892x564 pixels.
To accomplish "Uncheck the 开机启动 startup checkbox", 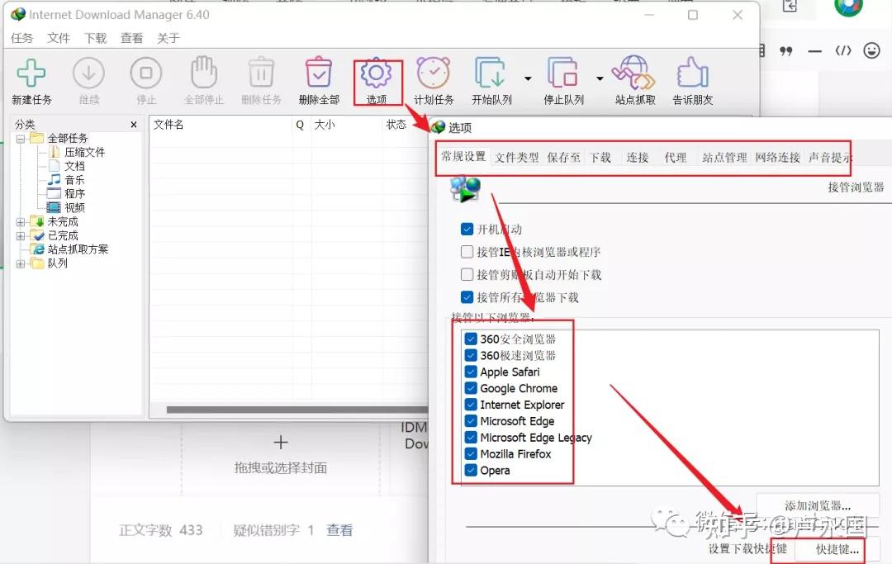I will pos(467,230).
